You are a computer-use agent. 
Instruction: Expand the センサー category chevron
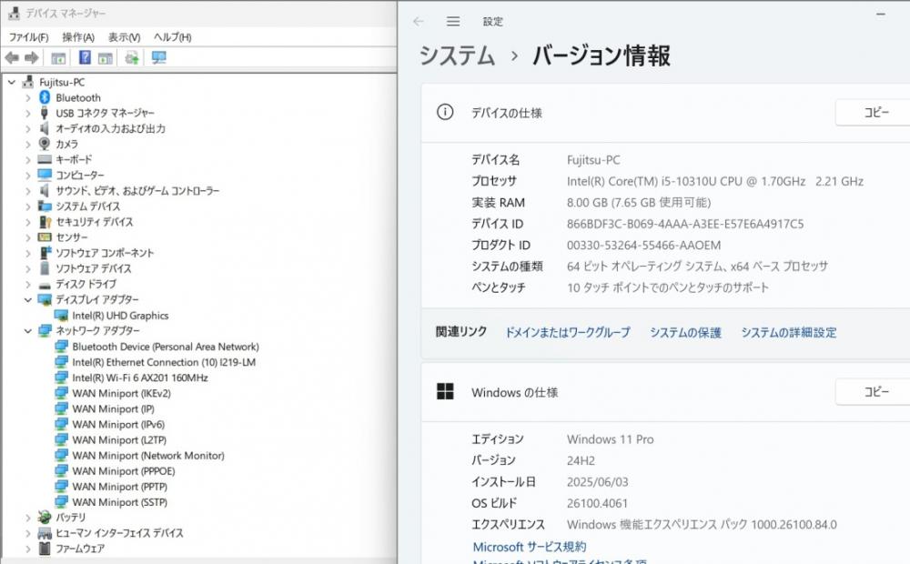(x=28, y=237)
